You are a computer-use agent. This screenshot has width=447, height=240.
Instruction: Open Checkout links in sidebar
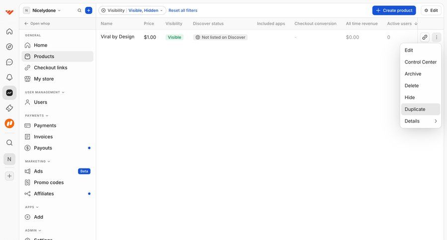(50, 67)
